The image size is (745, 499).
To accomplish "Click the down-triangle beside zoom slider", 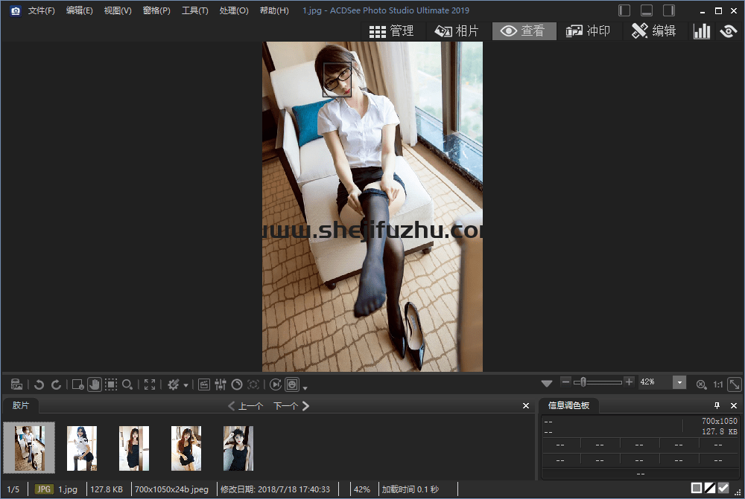I will [x=547, y=383].
